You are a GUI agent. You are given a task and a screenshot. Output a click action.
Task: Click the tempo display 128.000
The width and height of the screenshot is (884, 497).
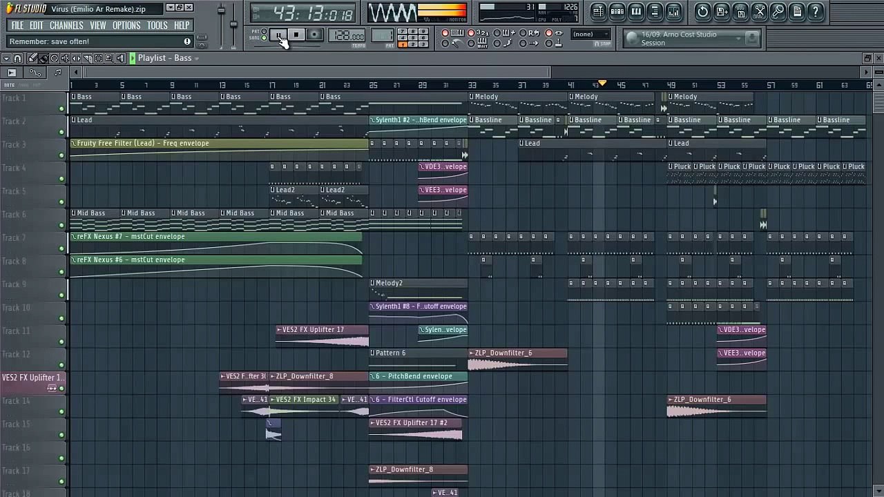[347, 36]
